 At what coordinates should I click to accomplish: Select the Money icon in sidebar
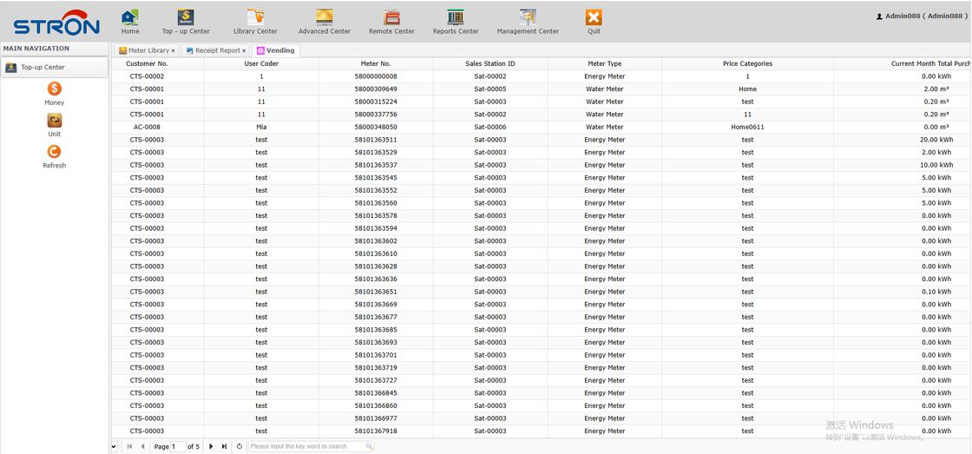55,89
